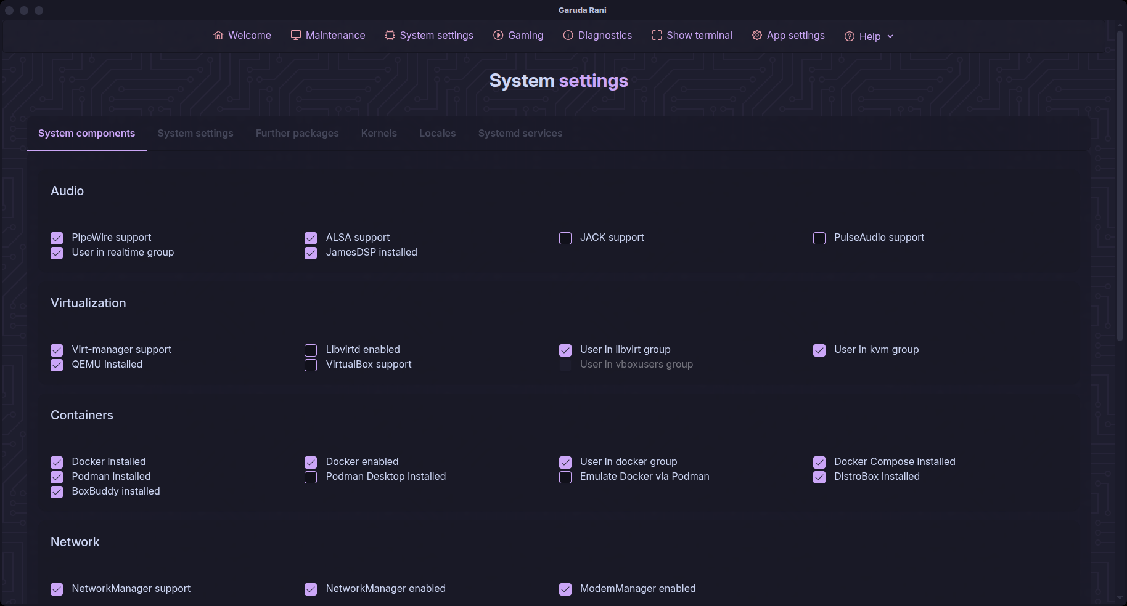Click the System settings page title
Viewport: 1127px width, 606px height.
pyautogui.click(x=559, y=81)
